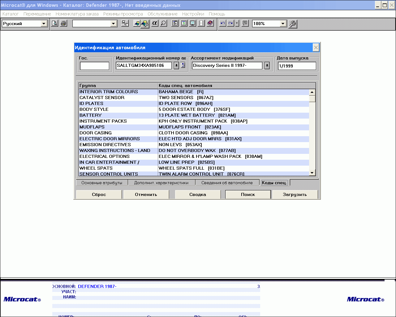
Task: Click the undo arrow icon
Action: (x=222, y=23)
